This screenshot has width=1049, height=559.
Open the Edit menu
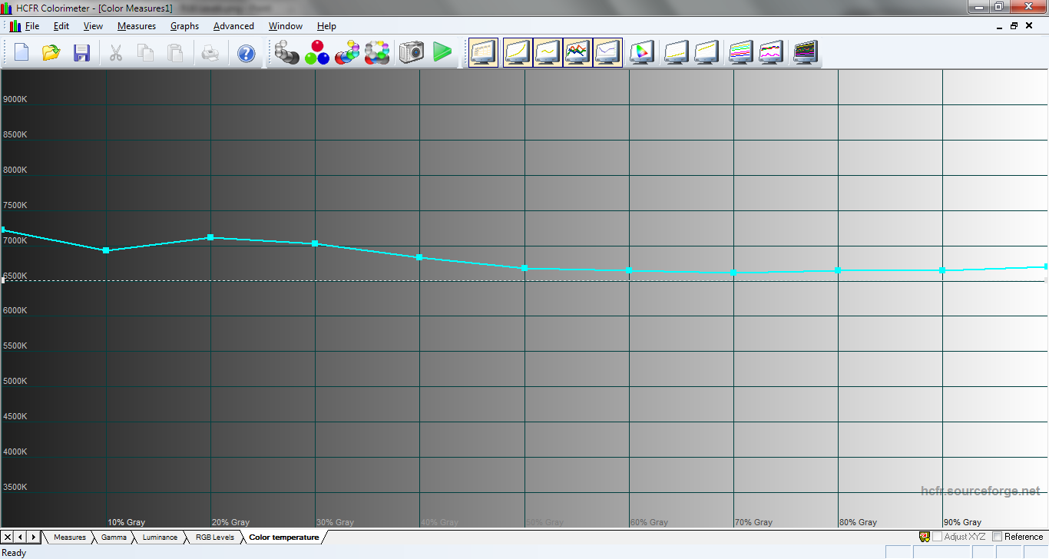pyautogui.click(x=61, y=26)
